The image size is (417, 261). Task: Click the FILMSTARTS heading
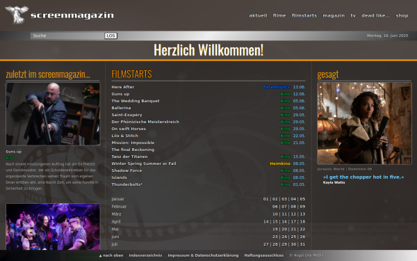tap(131, 74)
